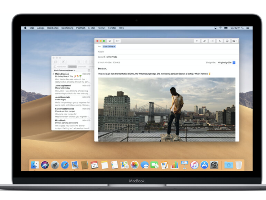Click the reply arrow in compose toolbar
Image resolution: width=266 pixels, height=200 pixels.
[x=197, y=41]
